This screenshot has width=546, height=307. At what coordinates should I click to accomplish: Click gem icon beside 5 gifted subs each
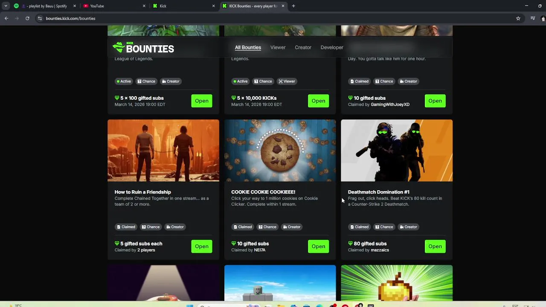click(117, 243)
